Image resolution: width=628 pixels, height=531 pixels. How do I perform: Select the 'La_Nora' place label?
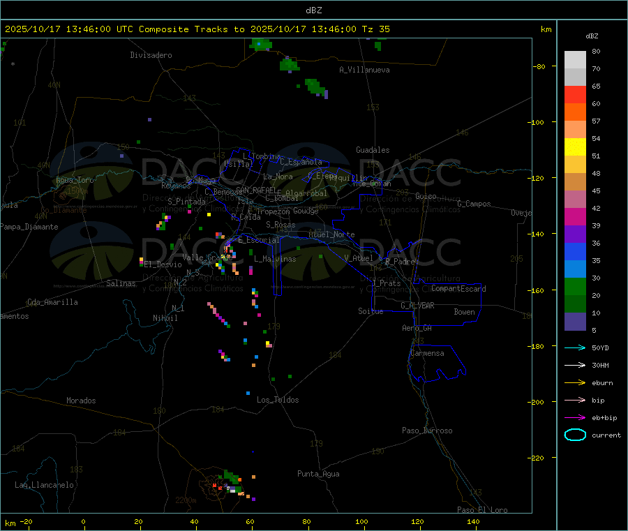click(x=278, y=177)
